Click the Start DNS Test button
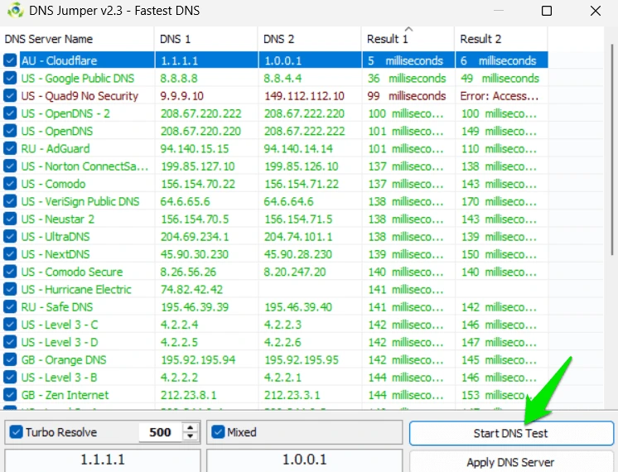 point(511,433)
